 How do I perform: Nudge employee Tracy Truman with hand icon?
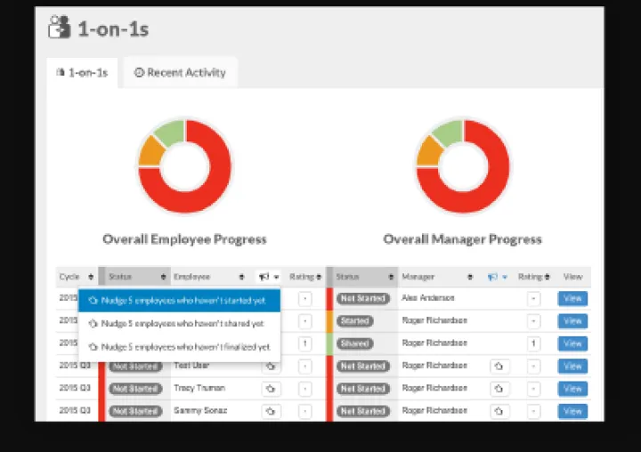click(x=271, y=389)
